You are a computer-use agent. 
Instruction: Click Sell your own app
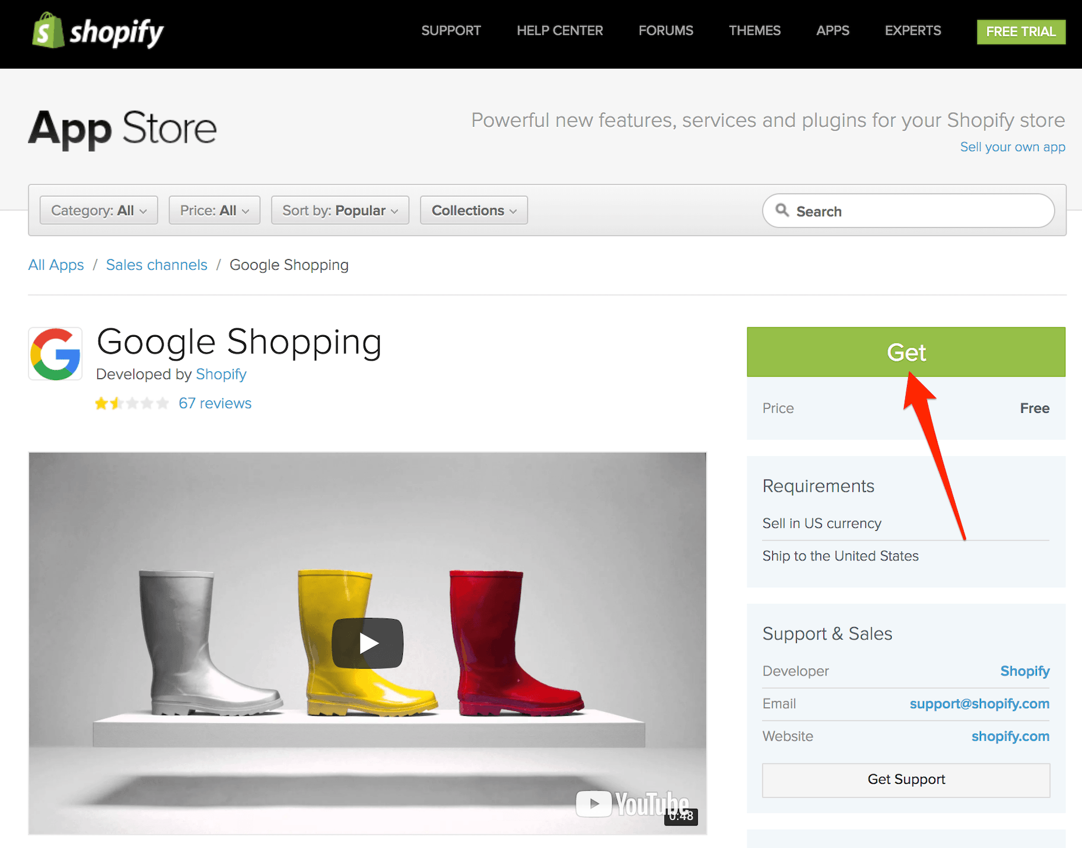pos(1012,147)
